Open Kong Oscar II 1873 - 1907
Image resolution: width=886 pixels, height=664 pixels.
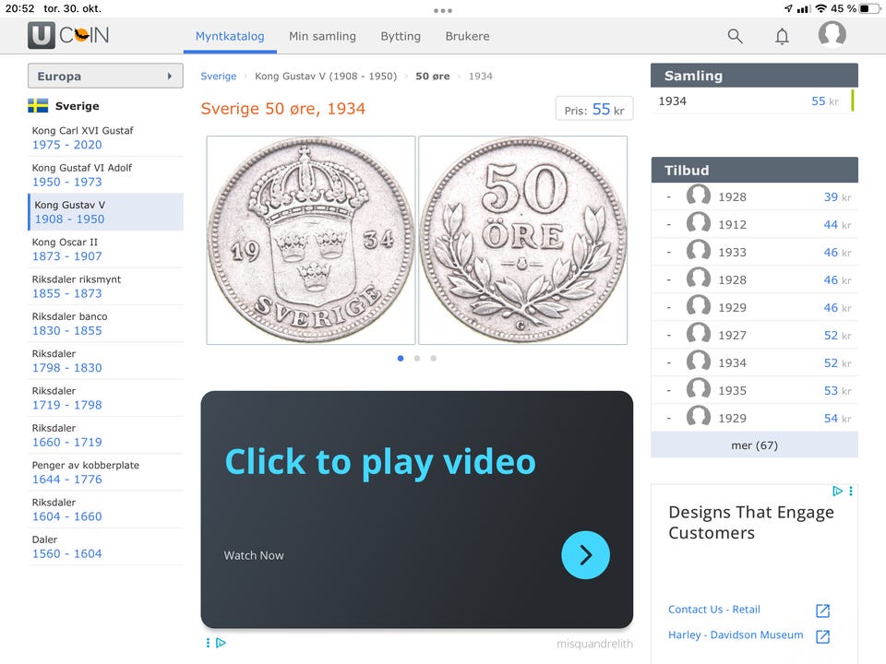tap(105, 249)
